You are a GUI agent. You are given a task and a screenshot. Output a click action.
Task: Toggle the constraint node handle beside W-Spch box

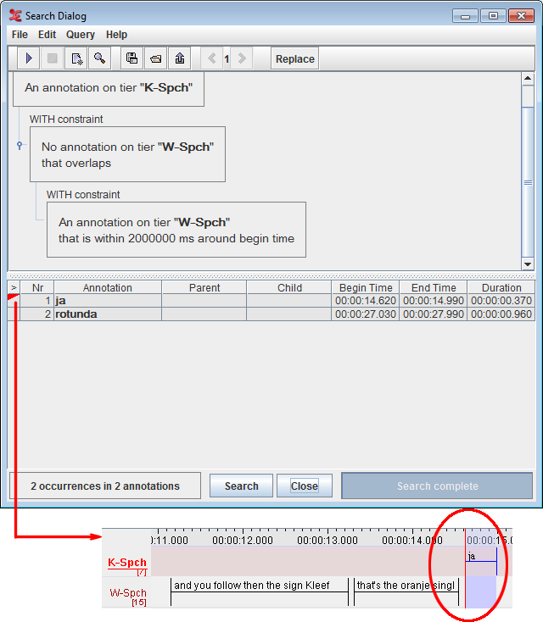(x=20, y=145)
